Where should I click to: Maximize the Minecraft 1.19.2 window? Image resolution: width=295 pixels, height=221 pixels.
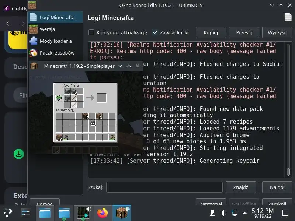129,66
